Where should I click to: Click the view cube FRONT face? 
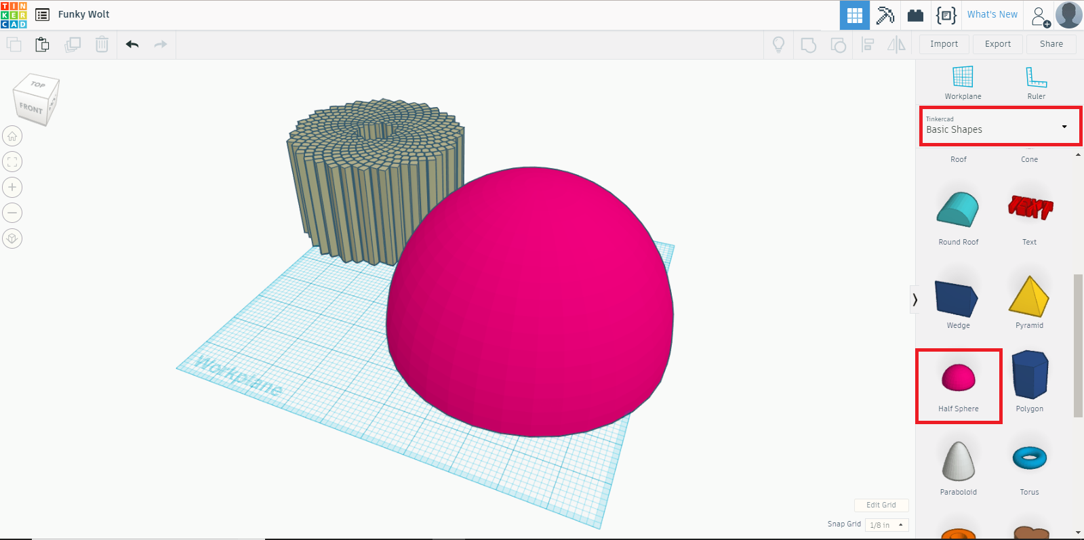(x=31, y=108)
